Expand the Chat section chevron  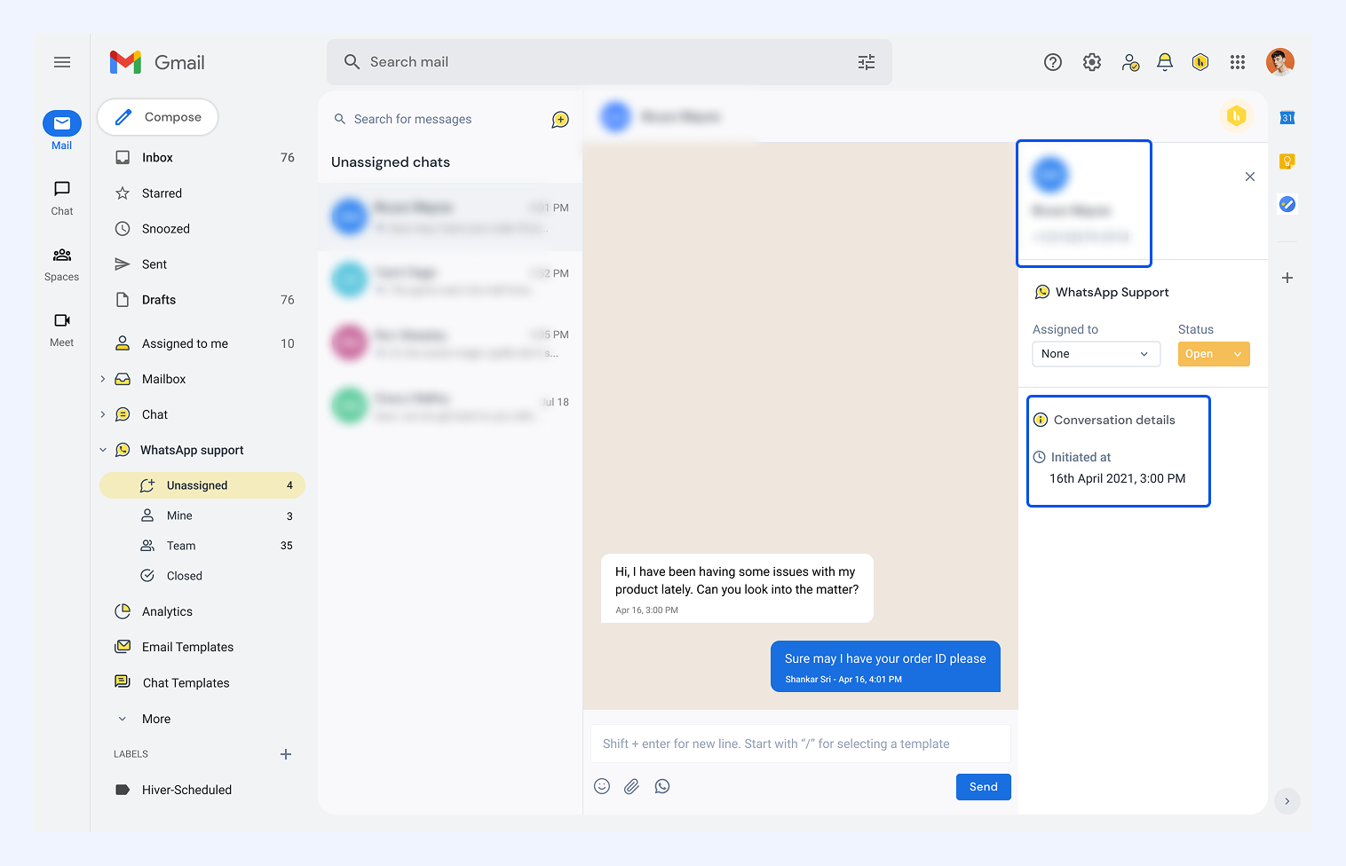(x=103, y=414)
